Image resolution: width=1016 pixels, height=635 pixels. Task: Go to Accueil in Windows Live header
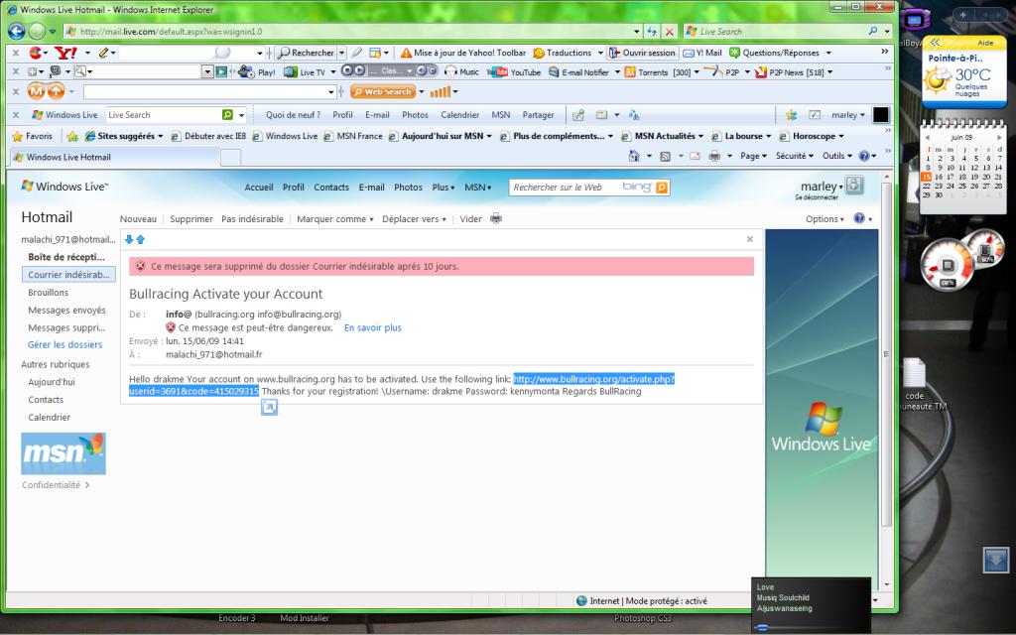[259, 188]
